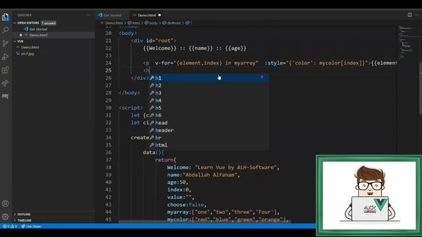The height and width of the screenshot is (237, 422).
Task: Choose html from suggestion list
Action: point(208,145)
